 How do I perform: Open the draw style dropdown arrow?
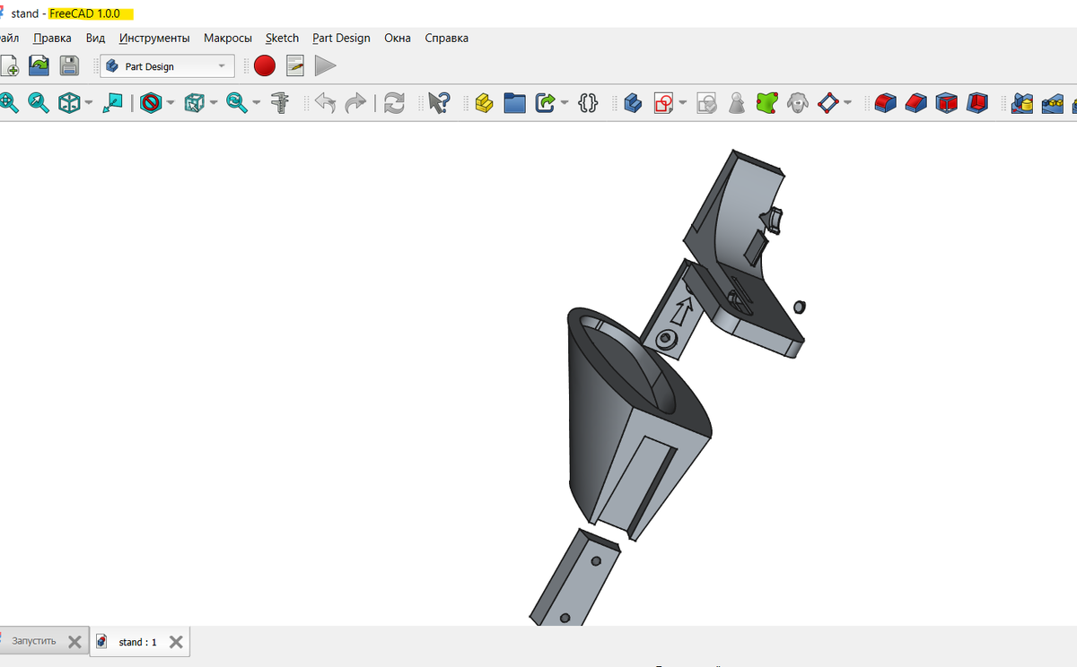coord(170,103)
